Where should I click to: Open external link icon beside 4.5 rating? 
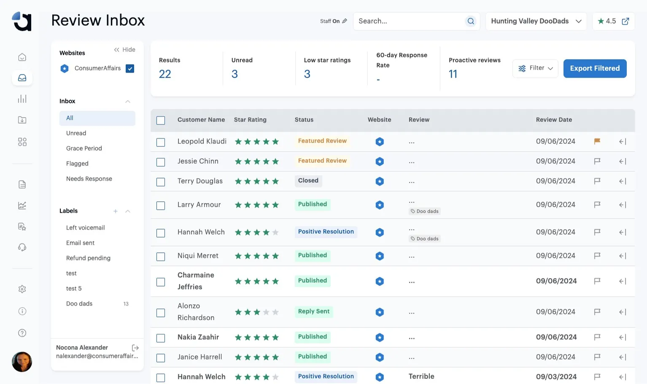pos(625,21)
